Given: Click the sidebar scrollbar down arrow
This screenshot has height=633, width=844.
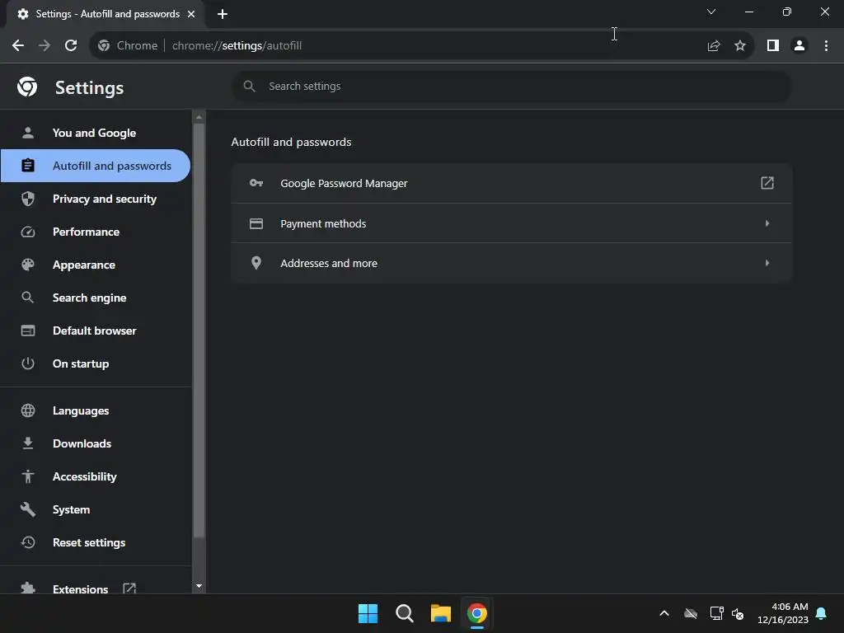Looking at the screenshot, I should [199, 586].
